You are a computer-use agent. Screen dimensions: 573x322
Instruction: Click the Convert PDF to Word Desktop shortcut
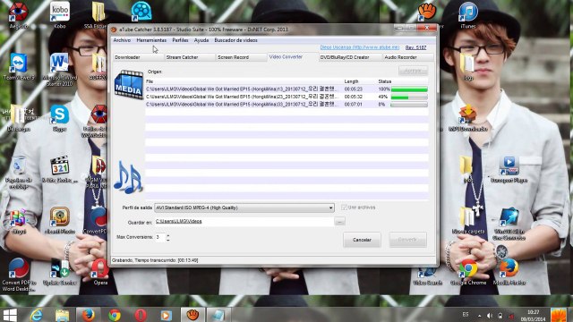18,275
